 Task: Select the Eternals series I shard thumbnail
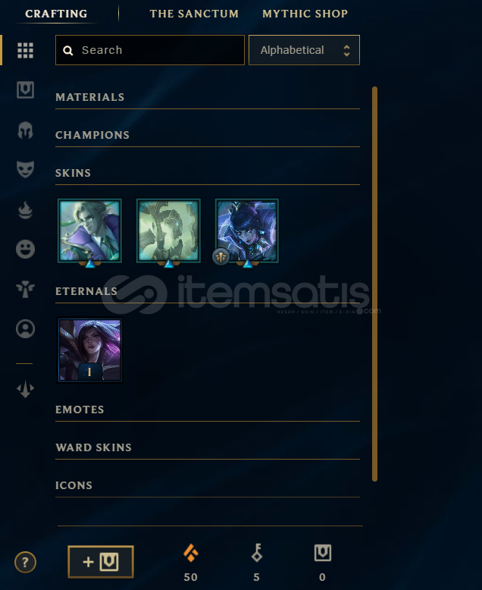click(x=89, y=350)
